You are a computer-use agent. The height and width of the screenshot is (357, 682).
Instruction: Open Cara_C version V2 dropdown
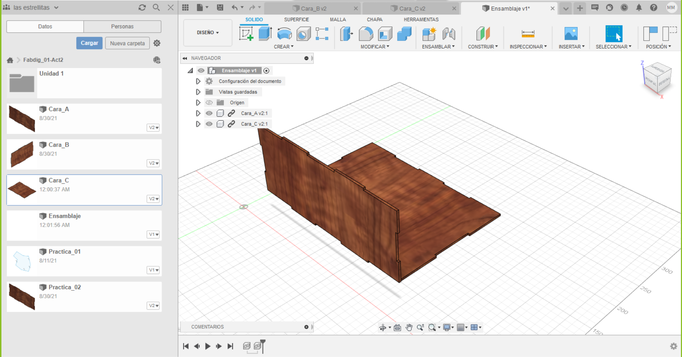[153, 199]
